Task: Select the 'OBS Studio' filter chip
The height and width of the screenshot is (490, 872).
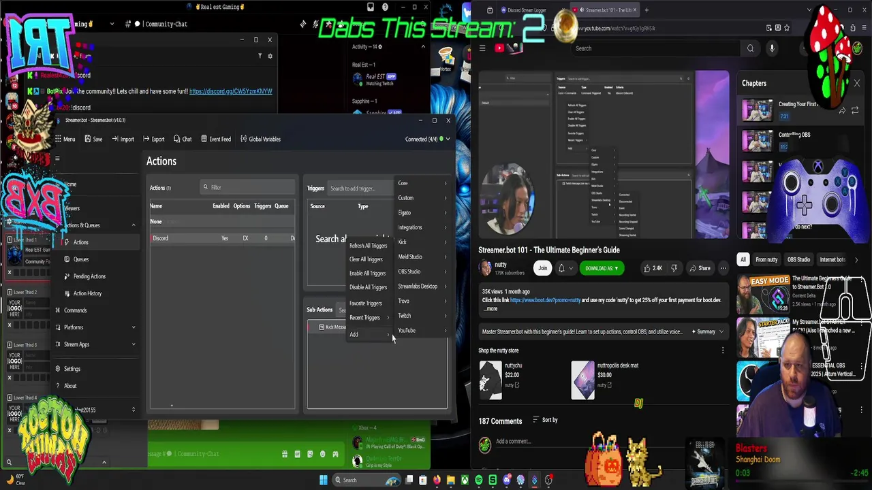Action: tap(798, 259)
